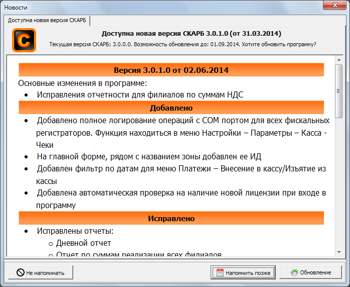Viewport: 350px width, 287px height.
Task: Click the Исправления отчетности для филиалов bullet text
Action: tap(140, 94)
